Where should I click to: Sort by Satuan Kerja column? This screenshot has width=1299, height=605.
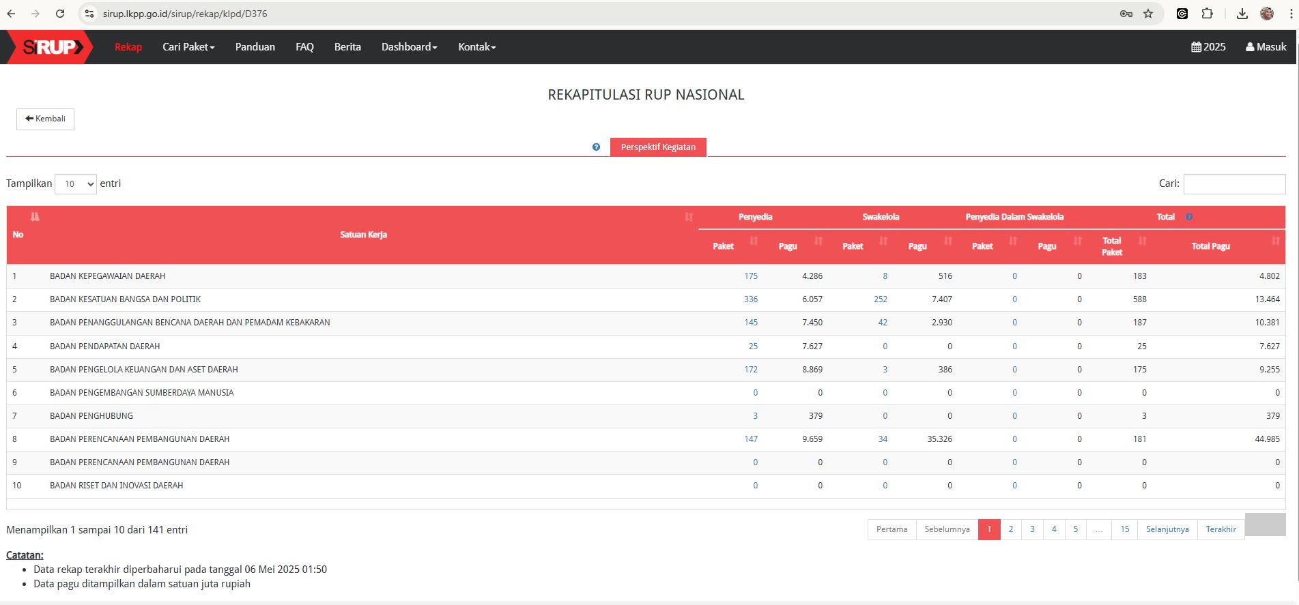tap(689, 217)
